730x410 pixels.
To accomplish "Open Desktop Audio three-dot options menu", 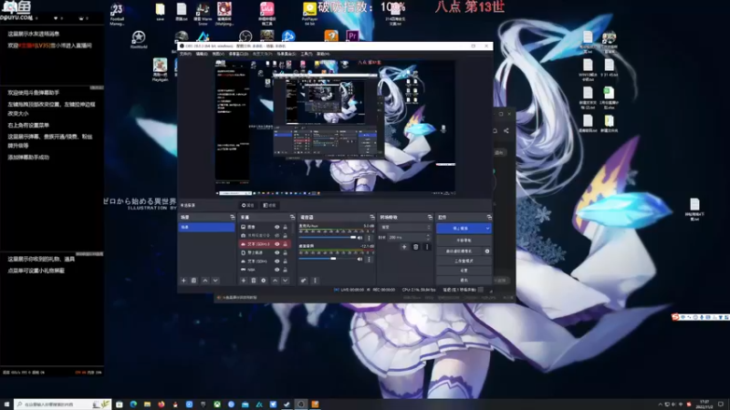I will 370,259.
